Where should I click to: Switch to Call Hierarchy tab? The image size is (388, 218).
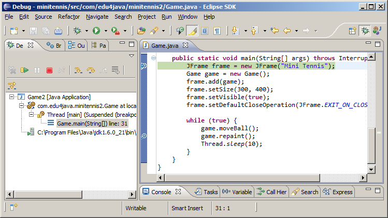271,192
